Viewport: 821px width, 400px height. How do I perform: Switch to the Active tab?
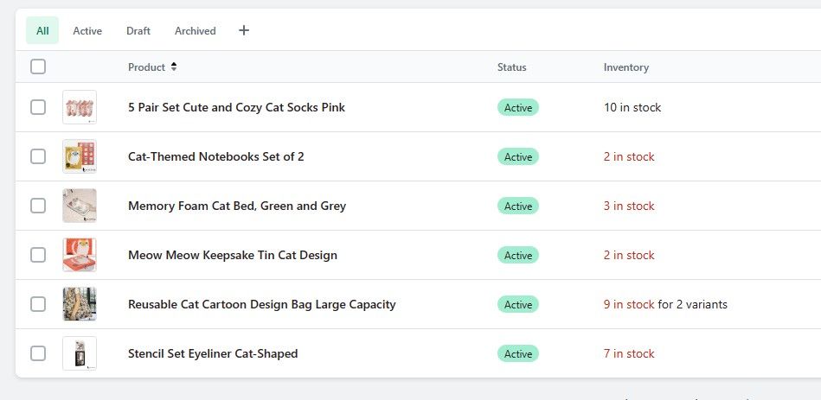click(87, 30)
